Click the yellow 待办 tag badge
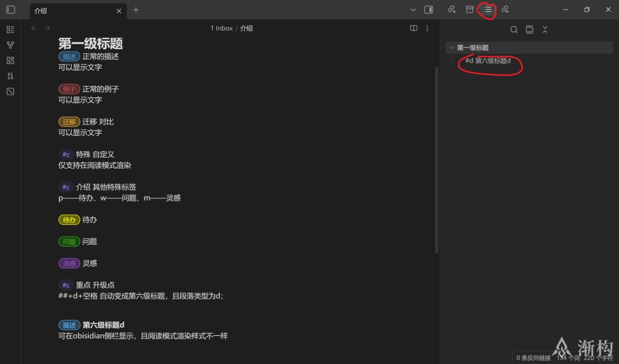The height and width of the screenshot is (364, 619). (69, 220)
